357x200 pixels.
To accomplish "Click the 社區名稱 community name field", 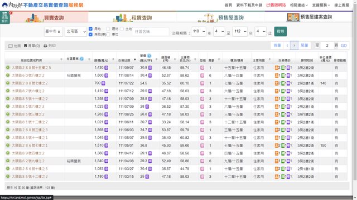I will [x=151, y=32].
